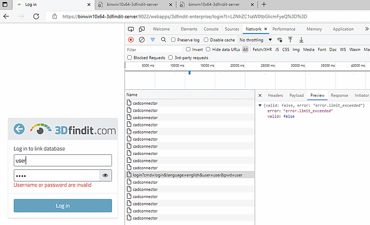This screenshot has height=225, width=370.
Task: Check 3rd-party requests checkbox
Action: [170, 58]
